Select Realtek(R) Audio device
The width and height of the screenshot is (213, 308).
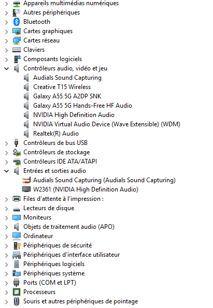(x=56, y=134)
